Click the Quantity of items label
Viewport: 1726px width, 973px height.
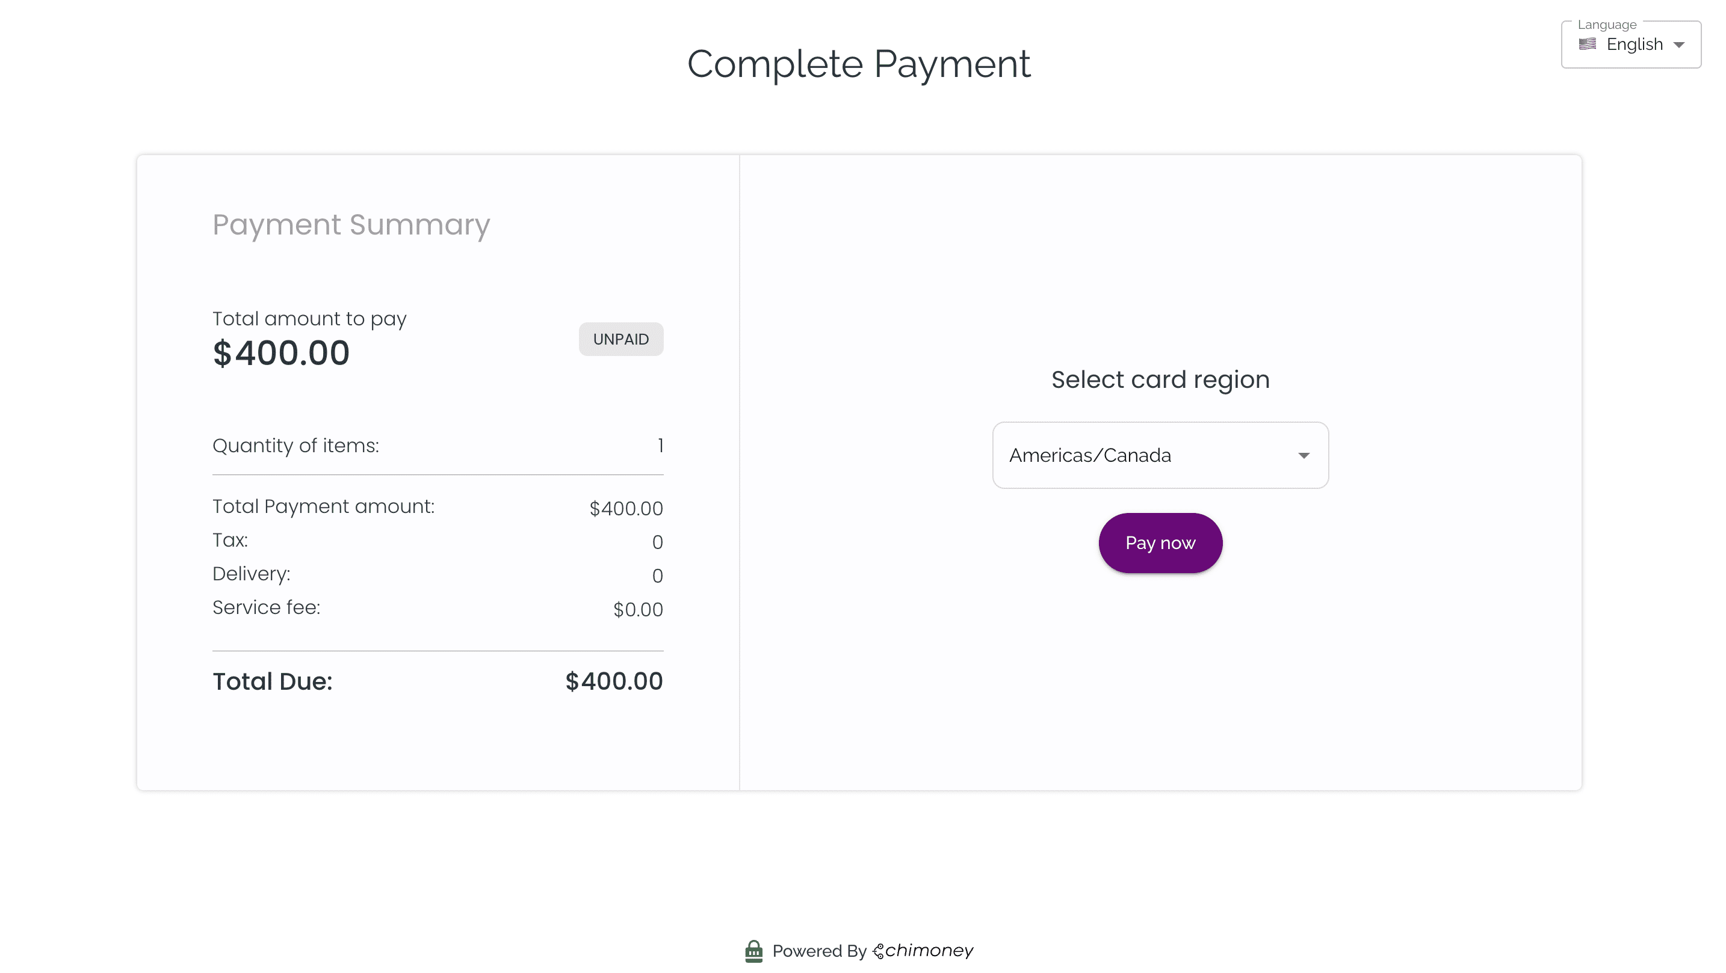(x=295, y=446)
